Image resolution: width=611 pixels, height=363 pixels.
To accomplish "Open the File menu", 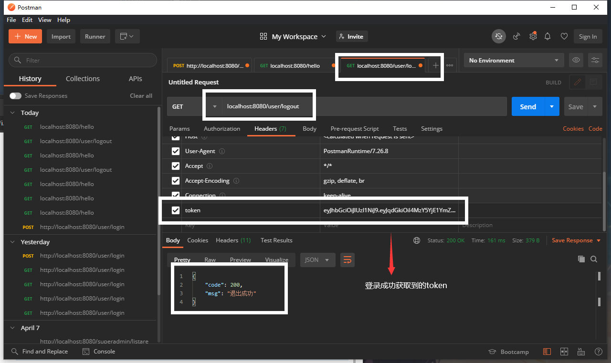I will pos(11,20).
